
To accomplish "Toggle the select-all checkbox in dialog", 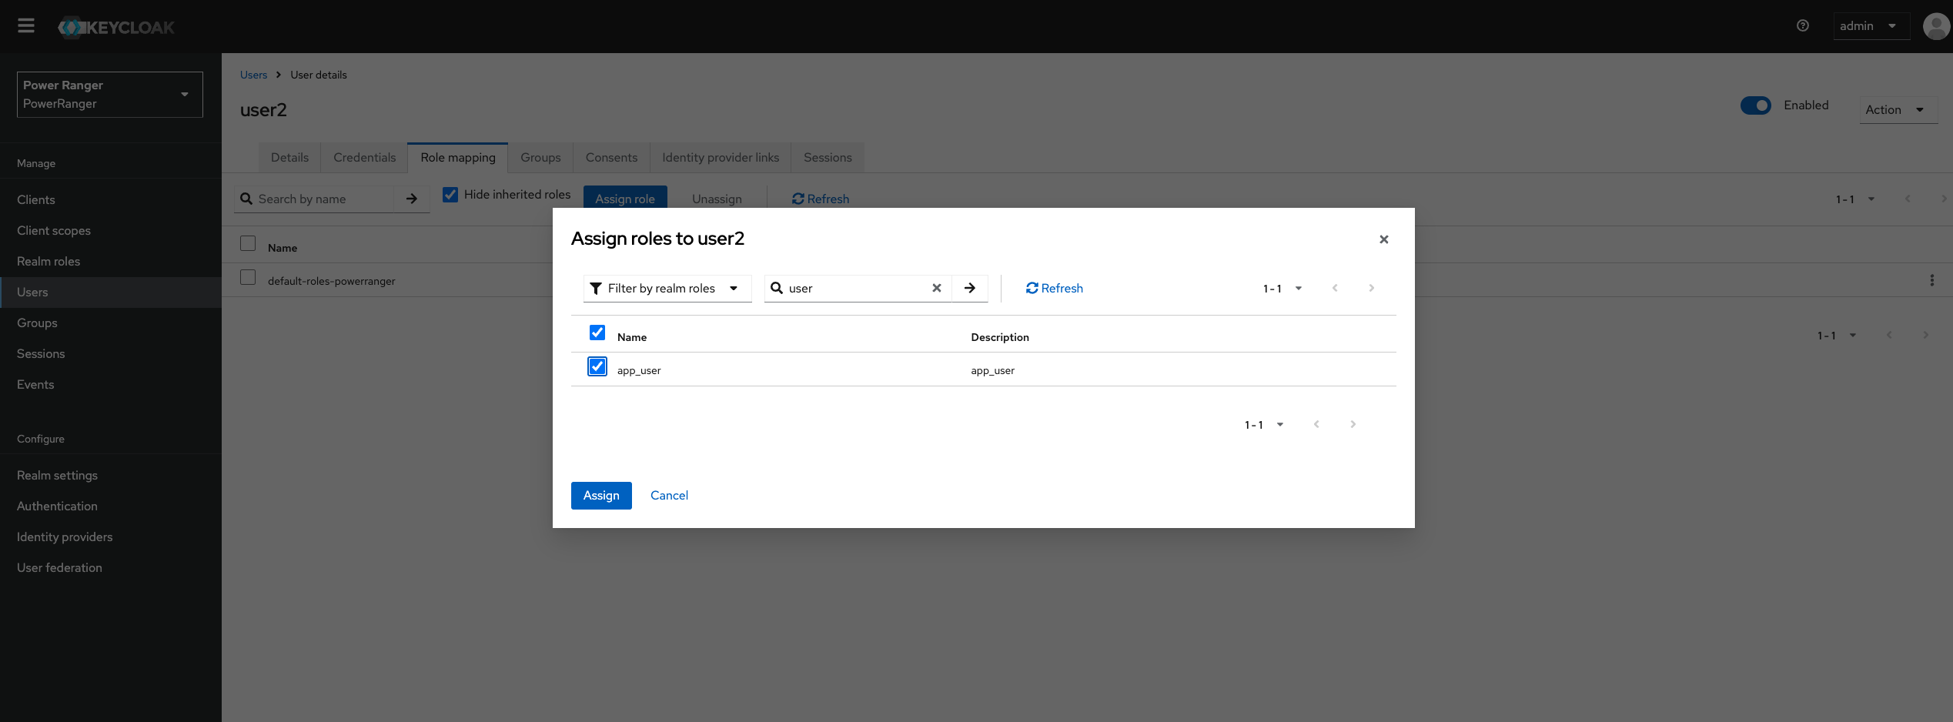I will coord(597,333).
